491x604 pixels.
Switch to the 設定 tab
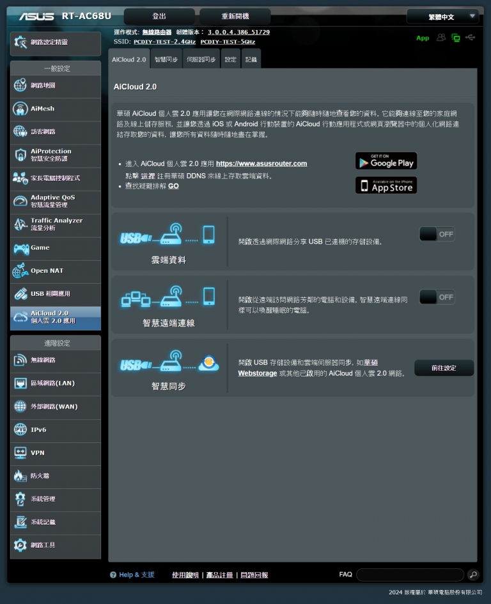pos(230,59)
